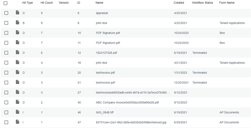Click ID value 40
Image resolution: width=251 pixels, height=128 pixels.
tap(79, 102)
